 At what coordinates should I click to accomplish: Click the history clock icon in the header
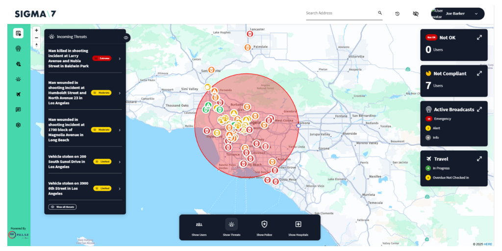[397, 14]
